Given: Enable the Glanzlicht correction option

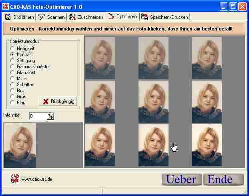Looking at the screenshot, I should point(12,73).
